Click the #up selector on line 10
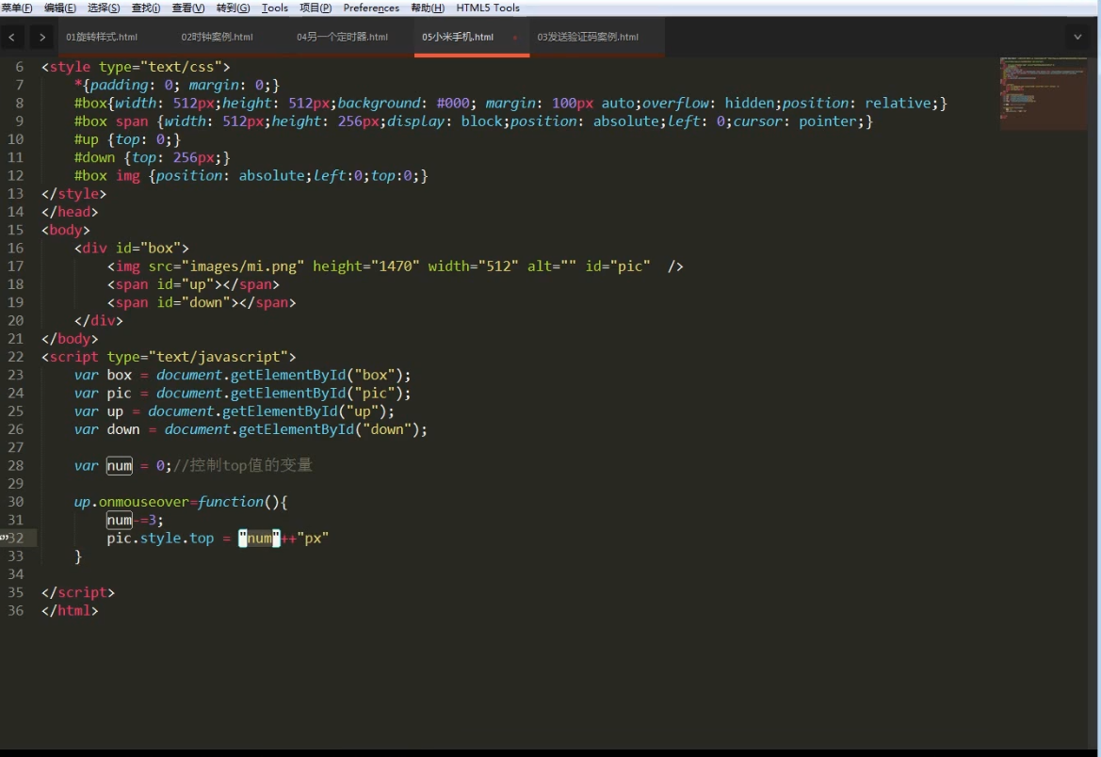The width and height of the screenshot is (1101, 757). pyautogui.click(x=87, y=139)
